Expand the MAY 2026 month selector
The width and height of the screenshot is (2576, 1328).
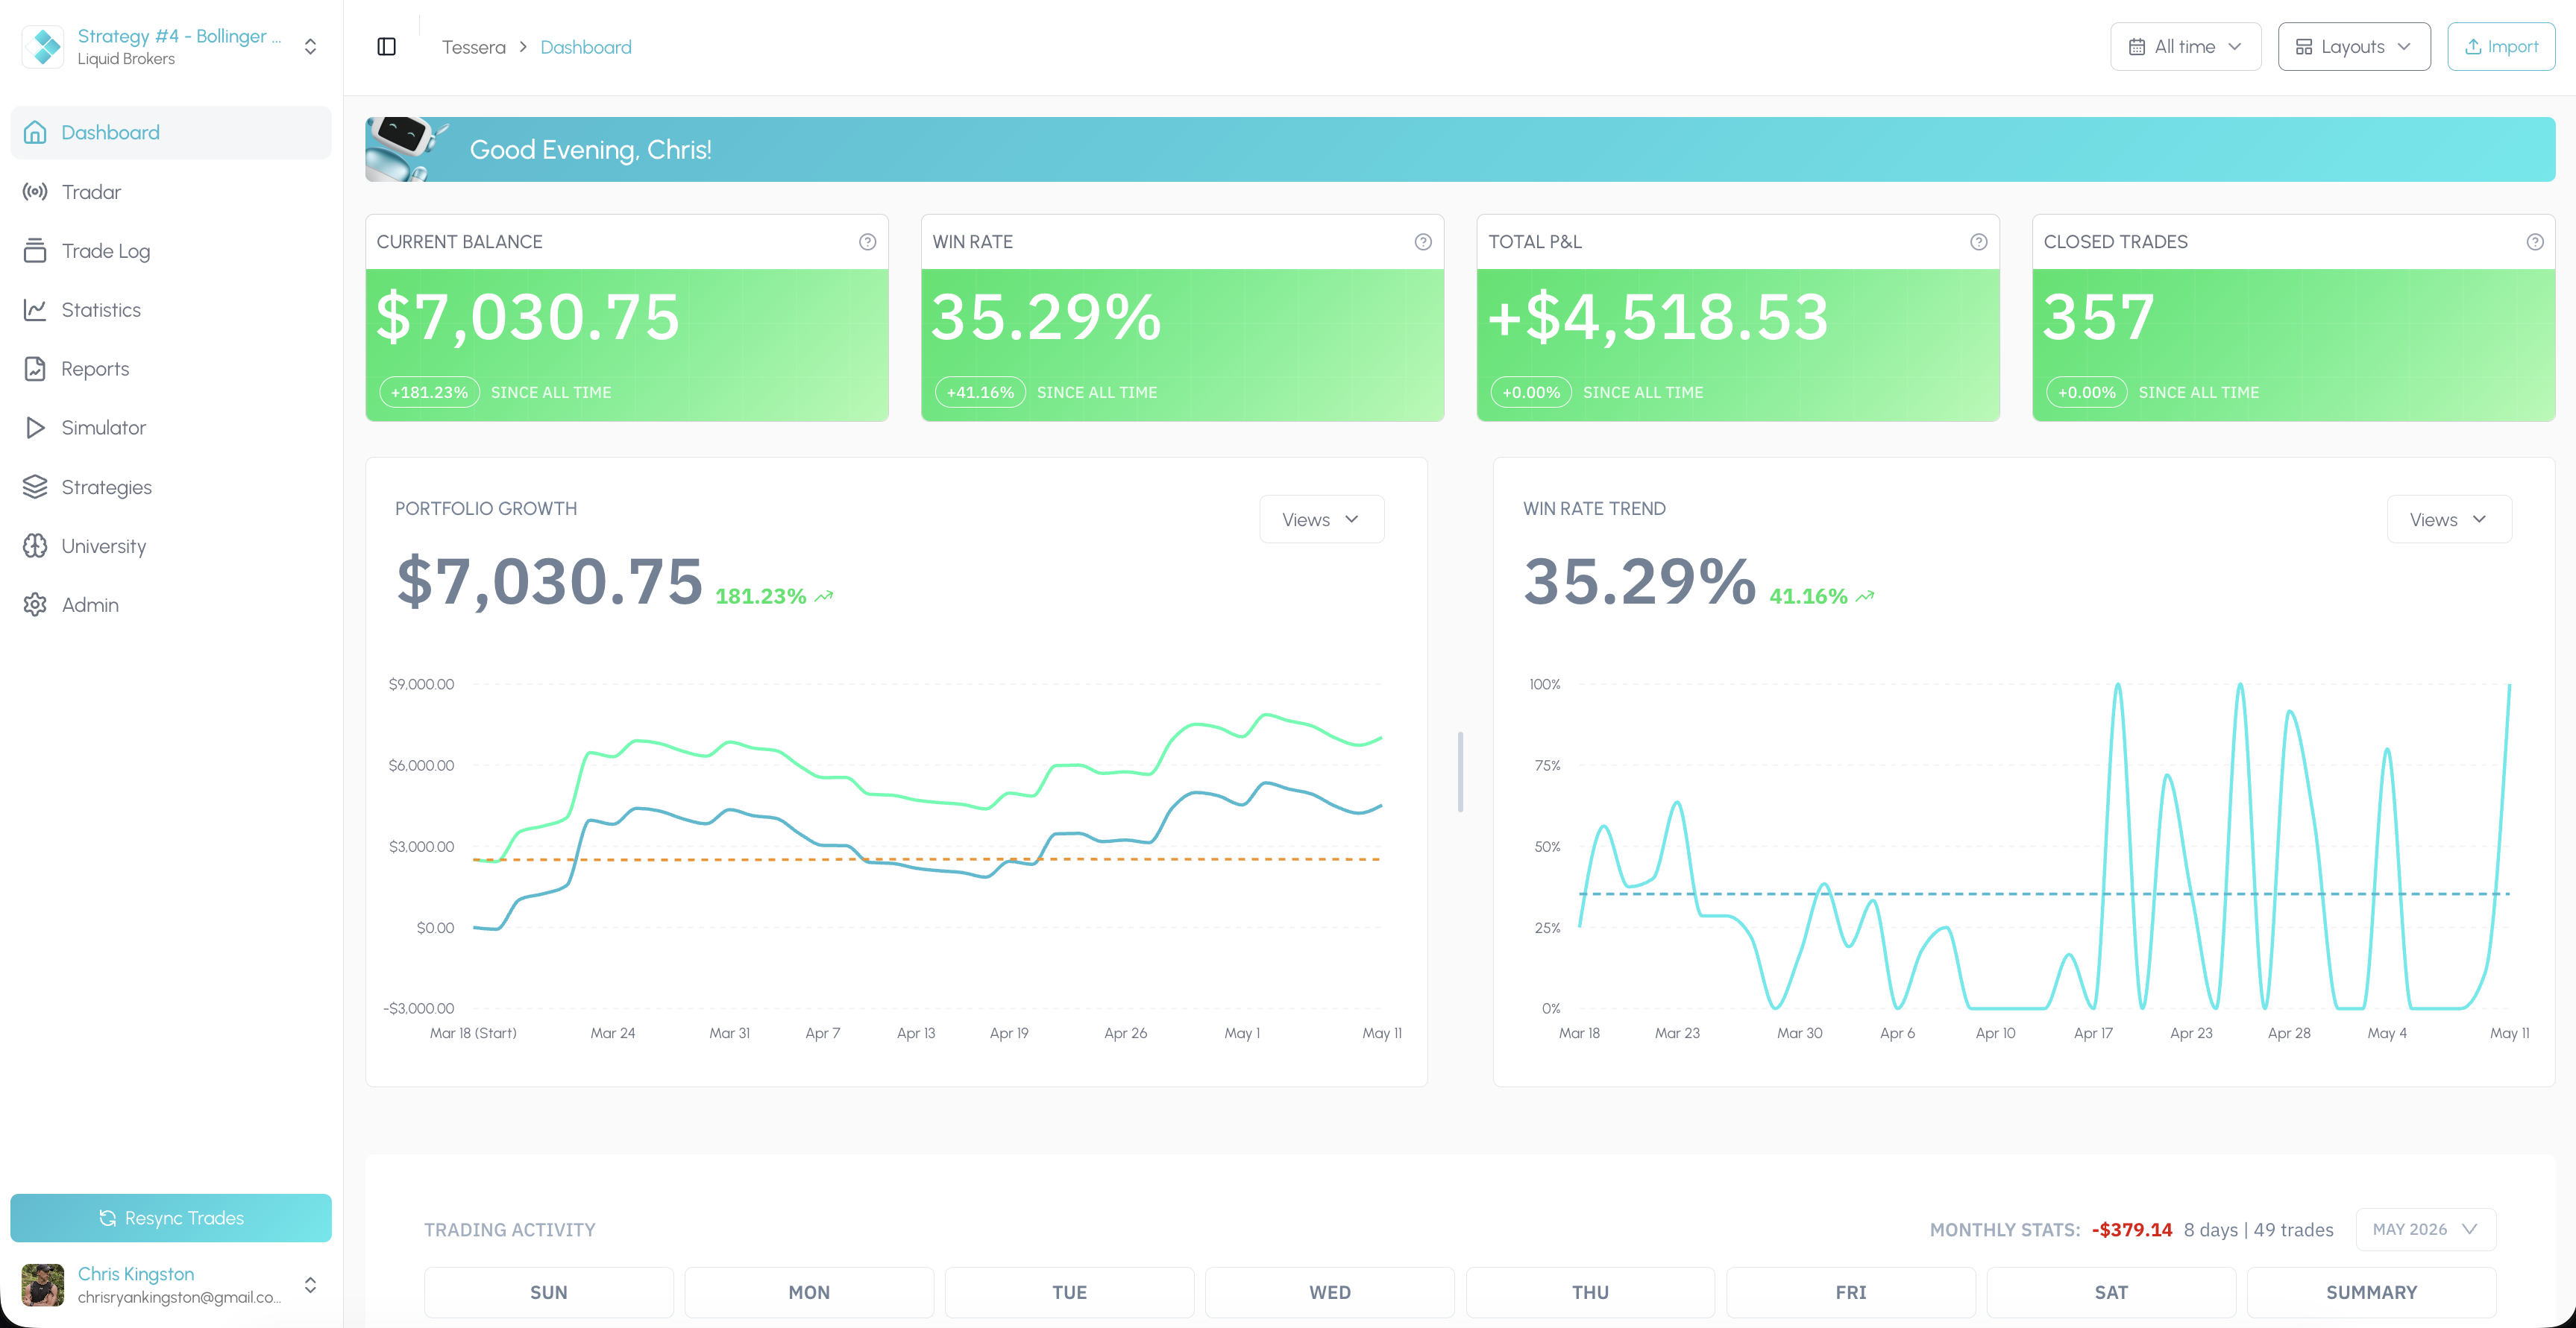click(x=2425, y=1229)
